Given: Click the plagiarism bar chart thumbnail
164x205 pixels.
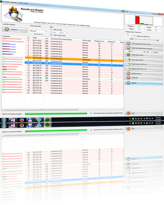Looking at the screenshot, I should pyautogui.click(x=144, y=20).
